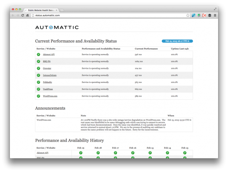Click the Feb 15, 2013 announcement time

tap(179, 120)
